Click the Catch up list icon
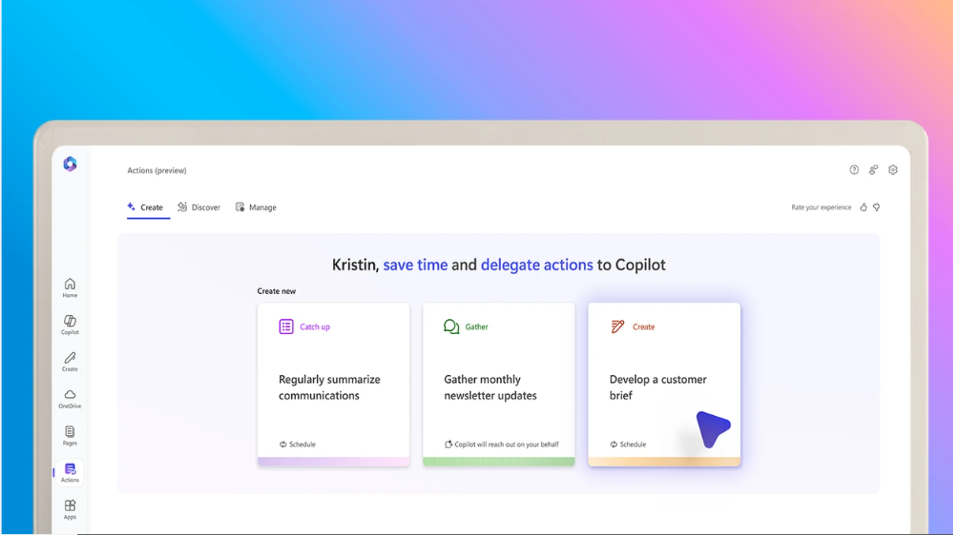This screenshot has width=953, height=535. pyautogui.click(x=286, y=326)
